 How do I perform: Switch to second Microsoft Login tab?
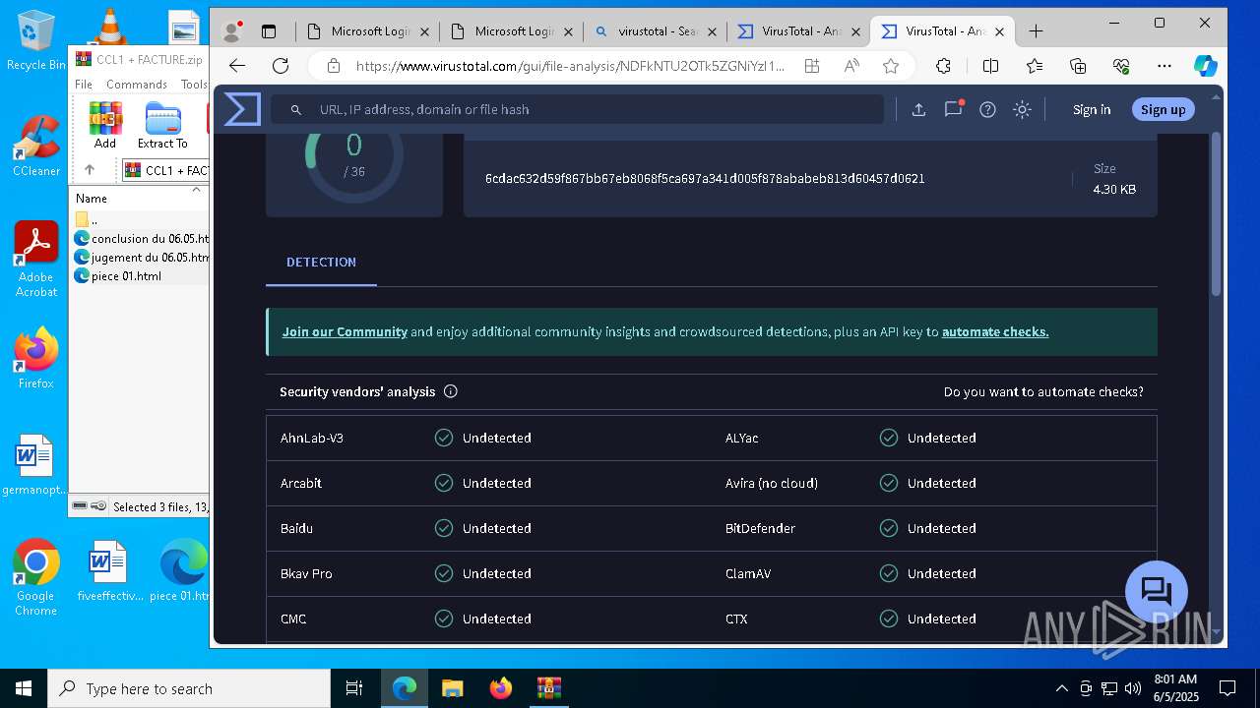pyautogui.click(x=510, y=31)
